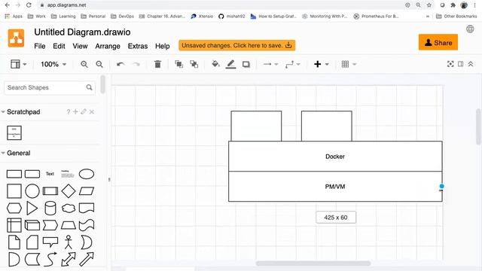The height and width of the screenshot is (271, 482).
Task: Open the connection arrow style dropdown
Action: point(270,64)
